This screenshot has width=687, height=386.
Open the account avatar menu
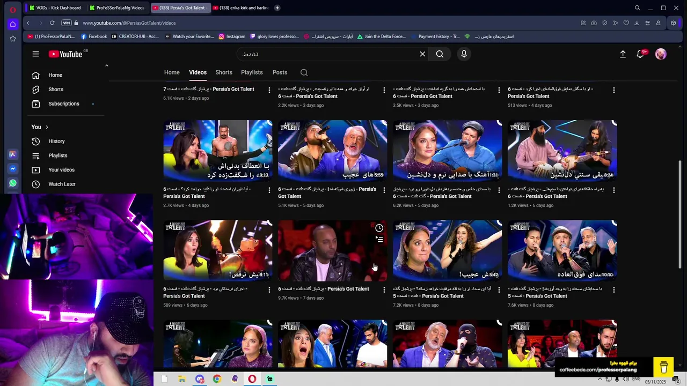coord(661,54)
